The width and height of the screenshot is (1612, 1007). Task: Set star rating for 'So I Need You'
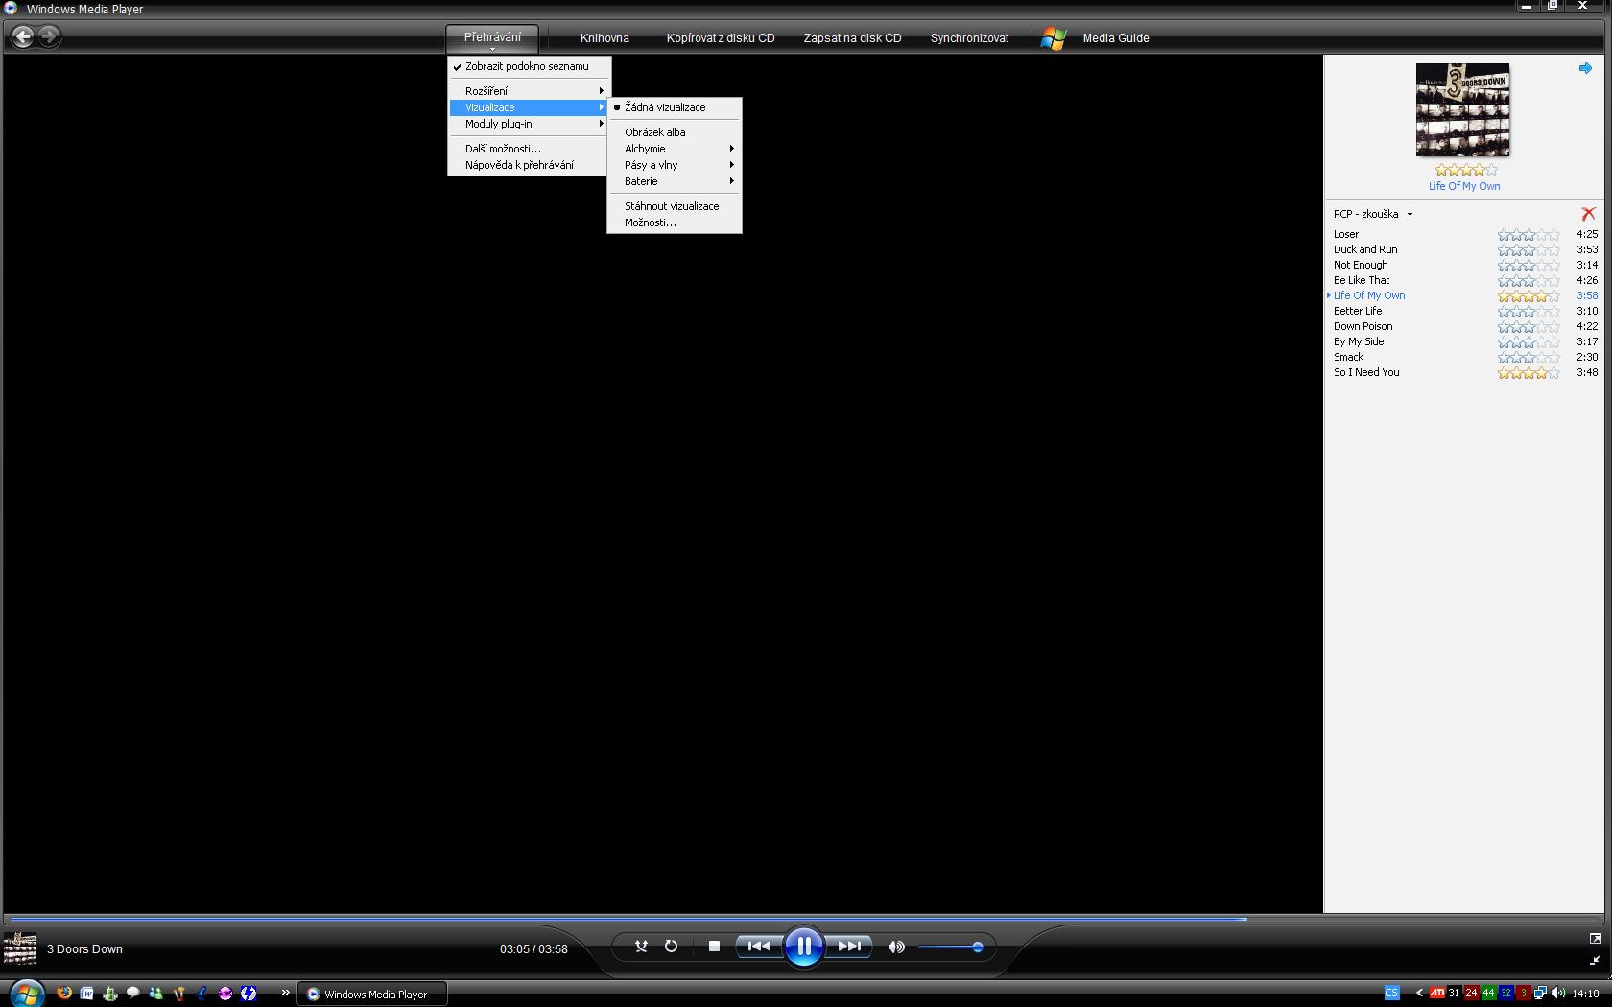point(1529,372)
